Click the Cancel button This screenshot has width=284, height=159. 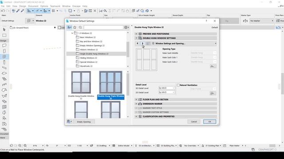(x=194, y=122)
